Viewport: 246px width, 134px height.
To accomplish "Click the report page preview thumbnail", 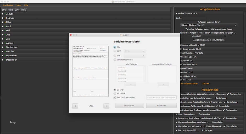I will pyautogui.click(x=91, y=71).
